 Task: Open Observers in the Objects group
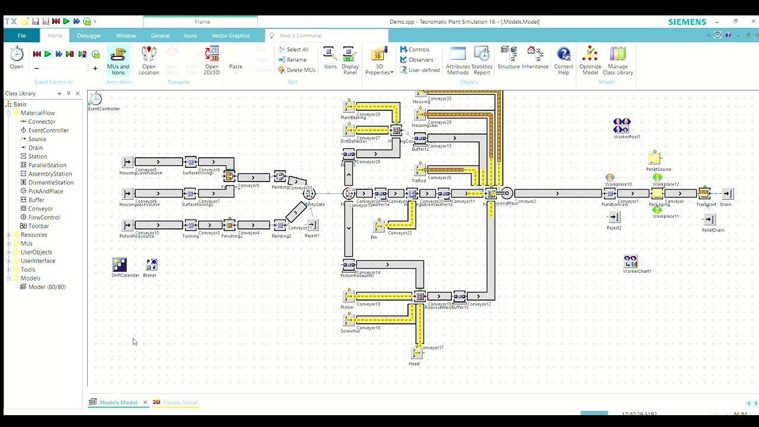pyautogui.click(x=416, y=60)
